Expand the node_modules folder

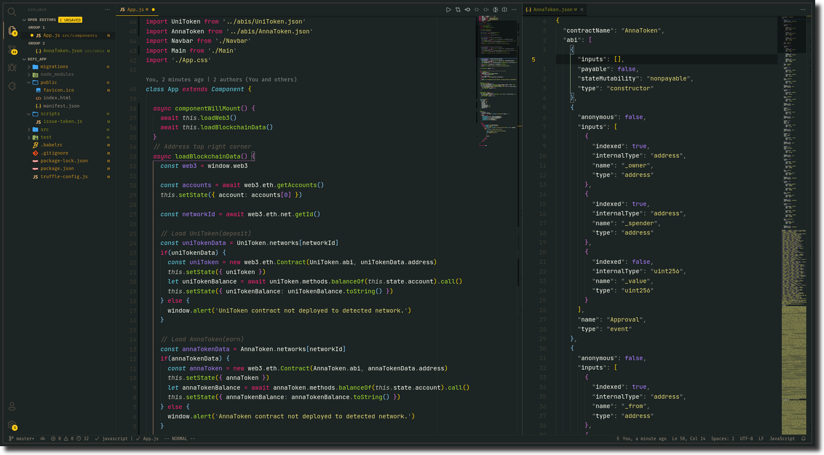pyautogui.click(x=29, y=74)
